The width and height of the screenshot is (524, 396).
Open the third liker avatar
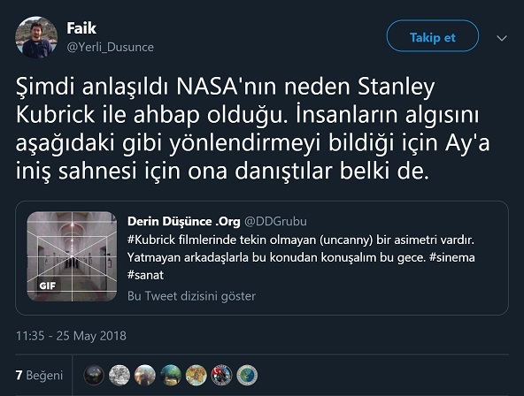(x=144, y=376)
